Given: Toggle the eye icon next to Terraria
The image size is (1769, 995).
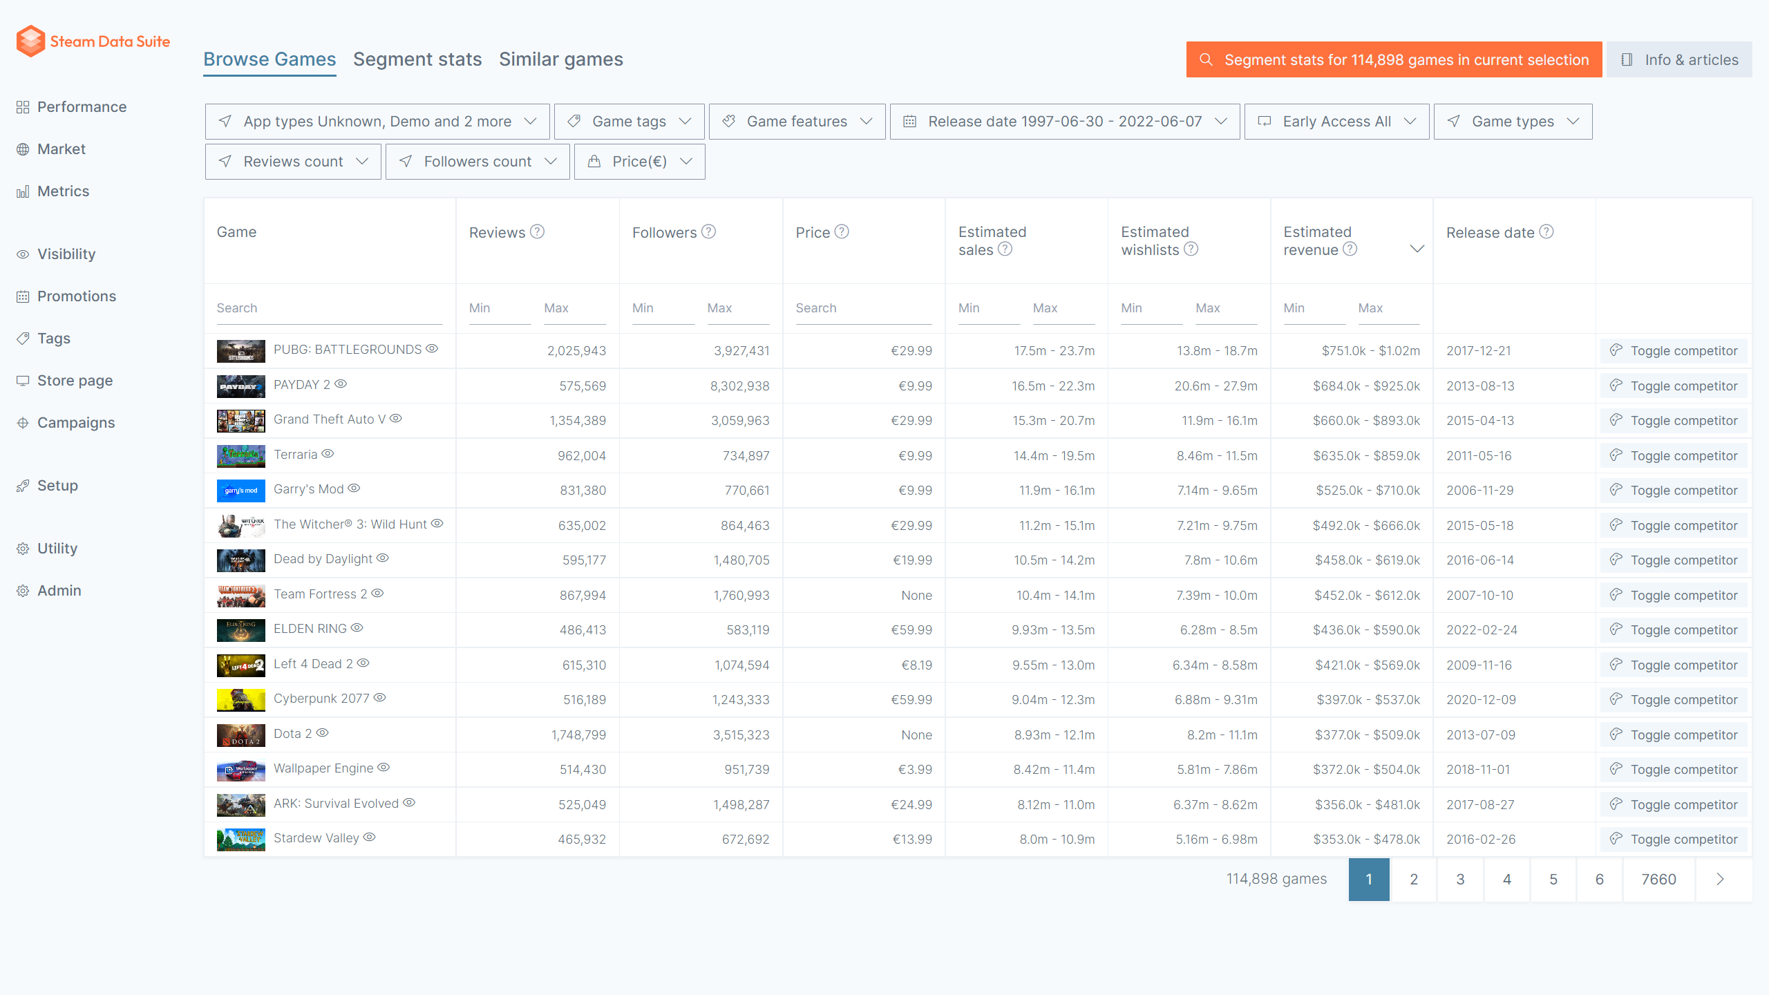Looking at the screenshot, I should (x=328, y=454).
